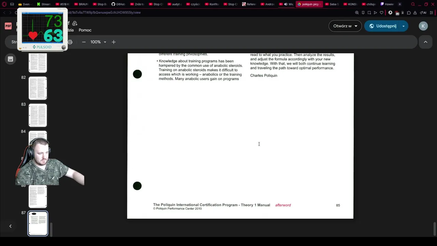Click the pin icon in address bar
Image resolution: width=437 pixels, height=246 pixels.
(363, 13)
